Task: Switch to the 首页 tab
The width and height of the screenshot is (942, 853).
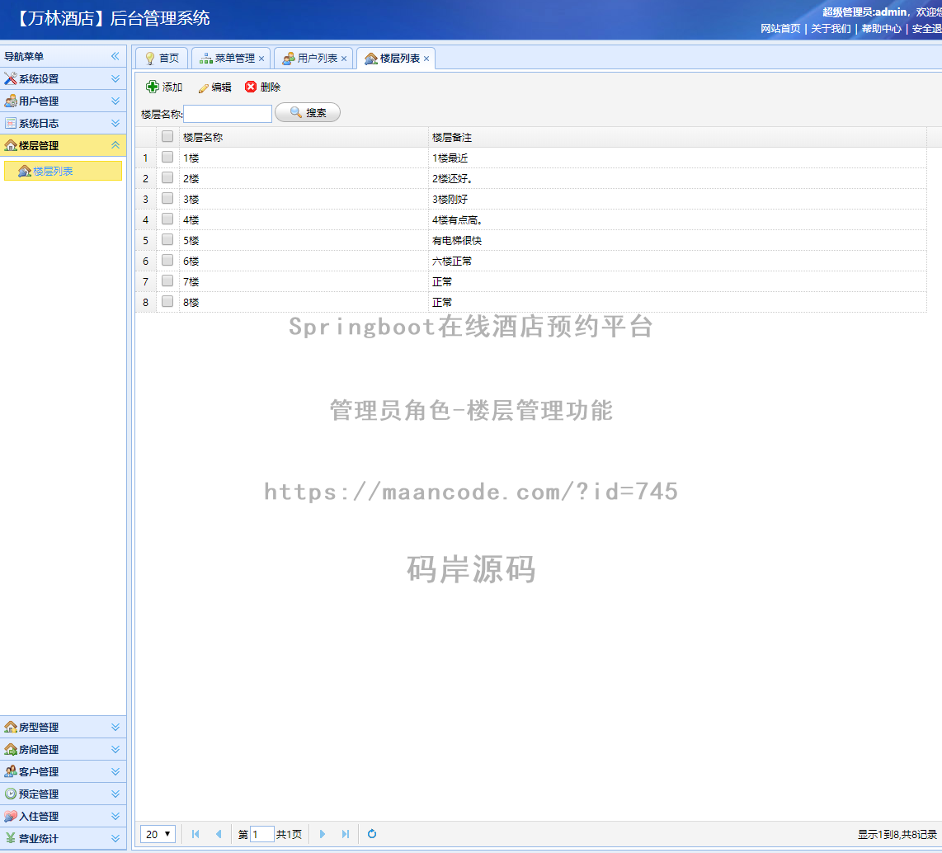Action: pos(162,59)
